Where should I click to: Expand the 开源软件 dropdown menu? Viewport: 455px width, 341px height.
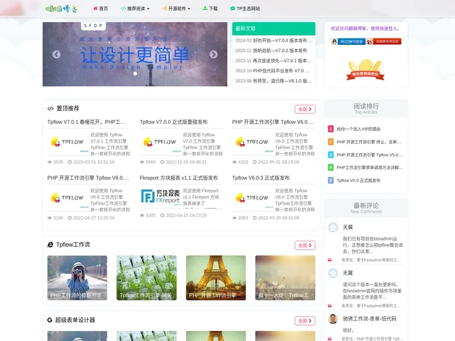pos(176,9)
